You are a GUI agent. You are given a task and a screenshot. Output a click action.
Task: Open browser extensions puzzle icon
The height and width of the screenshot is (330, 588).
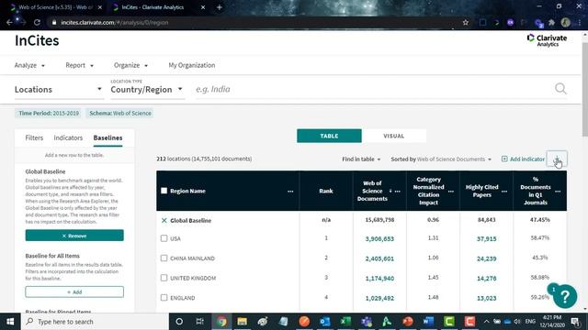[551, 22]
